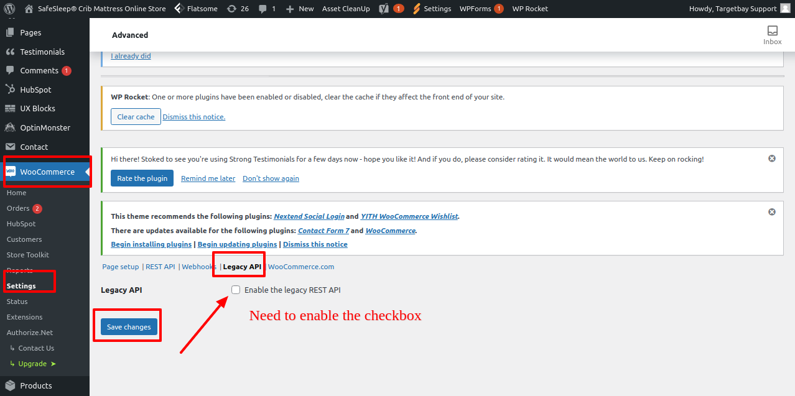This screenshot has width=795, height=396.
Task: Open the Page setup sub-tab
Action: [x=121, y=267]
